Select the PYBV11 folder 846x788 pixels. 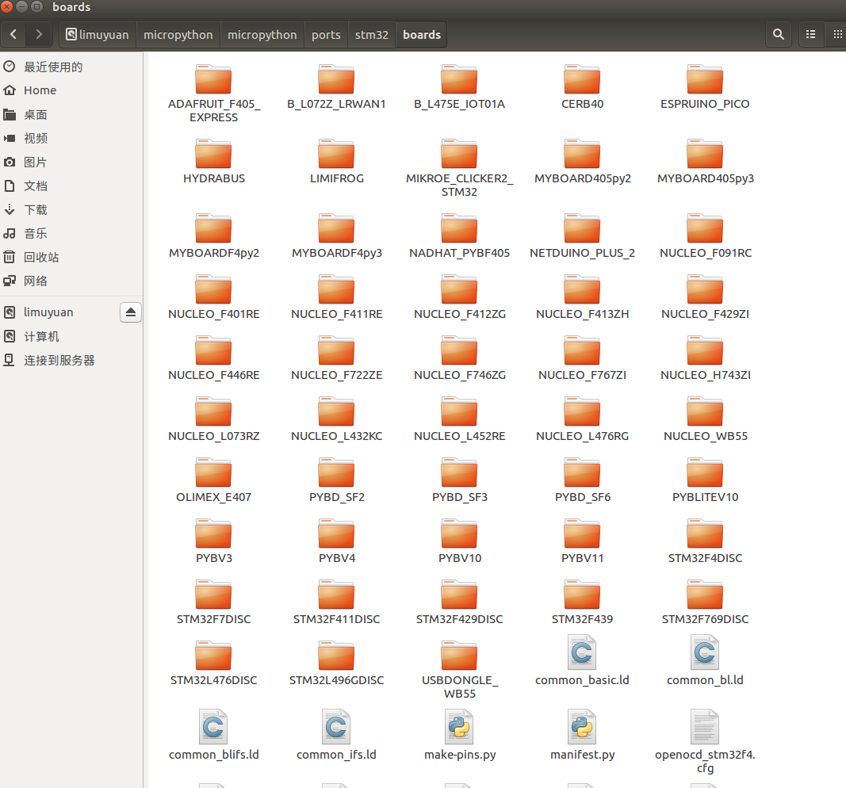pos(582,541)
